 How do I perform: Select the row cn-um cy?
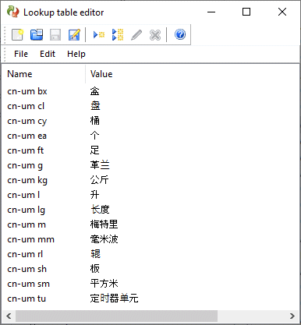click(150, 121)
